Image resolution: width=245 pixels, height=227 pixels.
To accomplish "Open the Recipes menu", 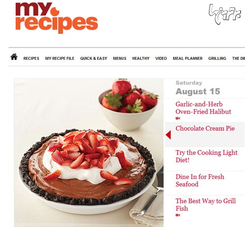I will [x=31, y=58].
